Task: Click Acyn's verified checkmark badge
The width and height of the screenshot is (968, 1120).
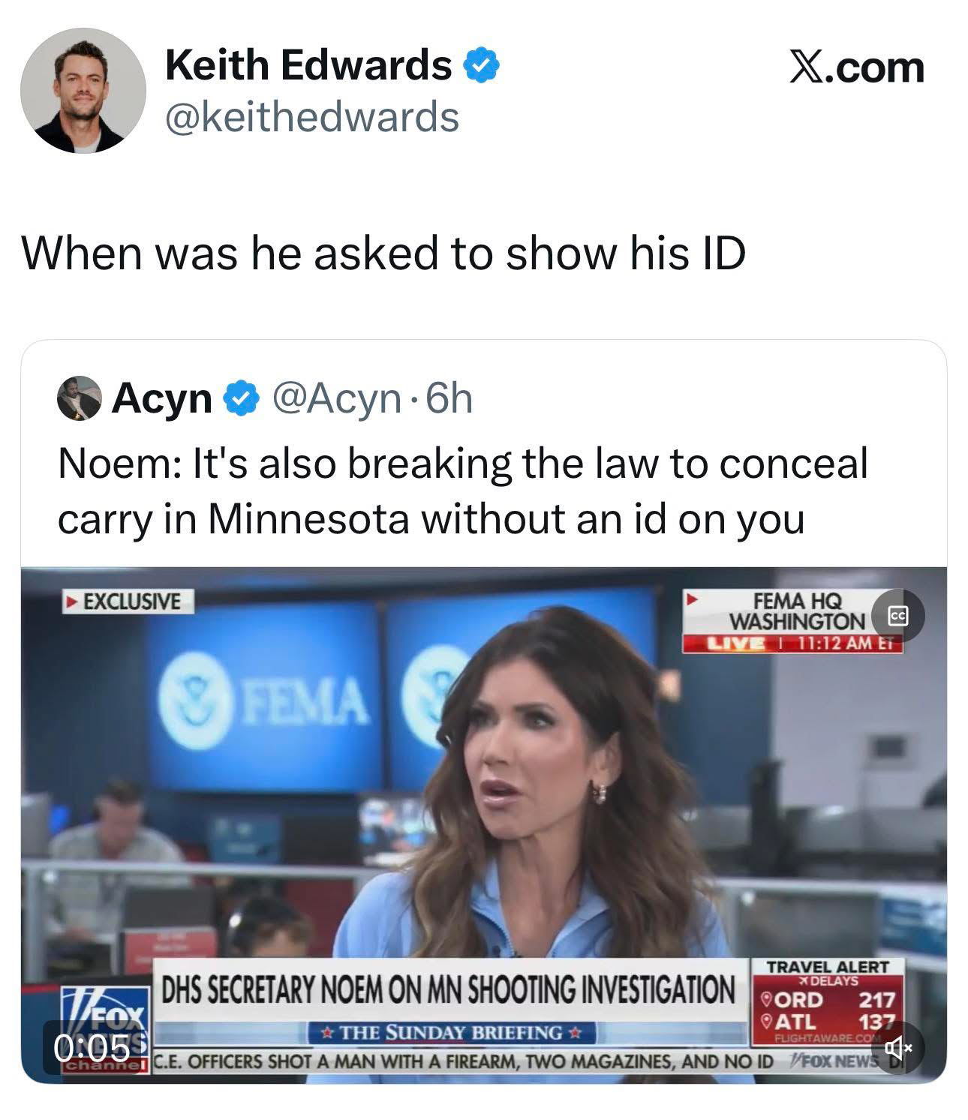Action: point(240,398)
